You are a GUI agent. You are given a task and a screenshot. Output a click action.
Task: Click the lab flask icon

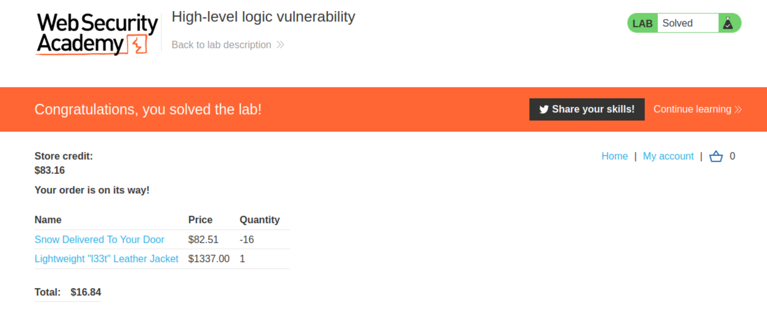click(x=728, y=23)
